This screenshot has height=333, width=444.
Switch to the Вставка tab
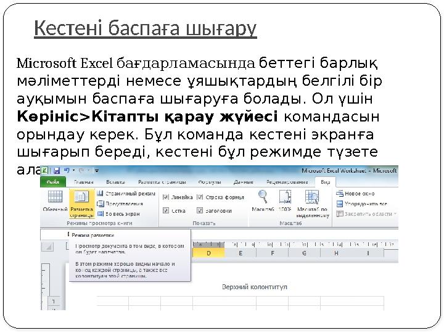(x=115, y=182)
